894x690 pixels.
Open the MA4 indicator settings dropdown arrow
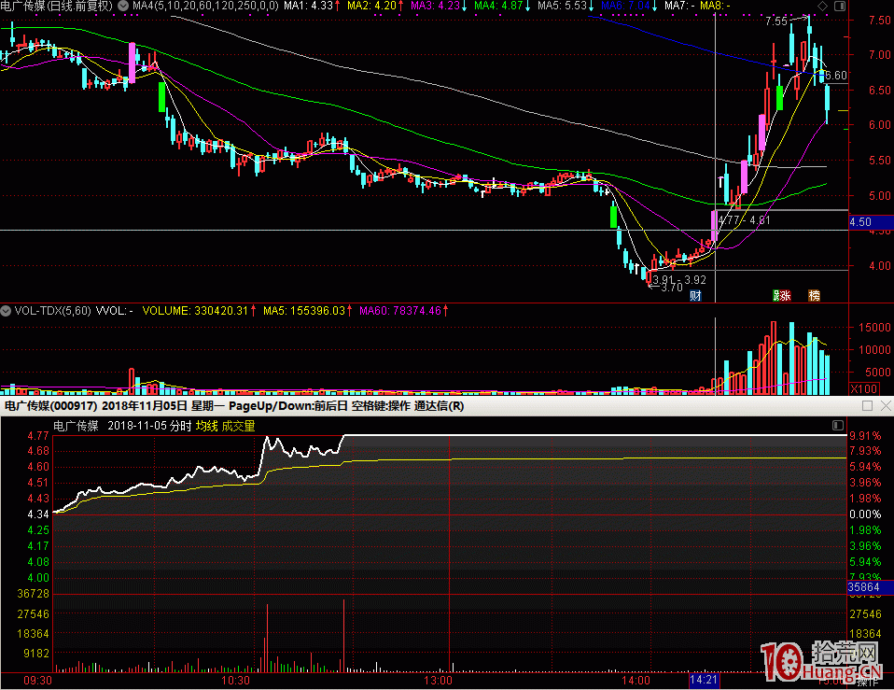point(122,6)
